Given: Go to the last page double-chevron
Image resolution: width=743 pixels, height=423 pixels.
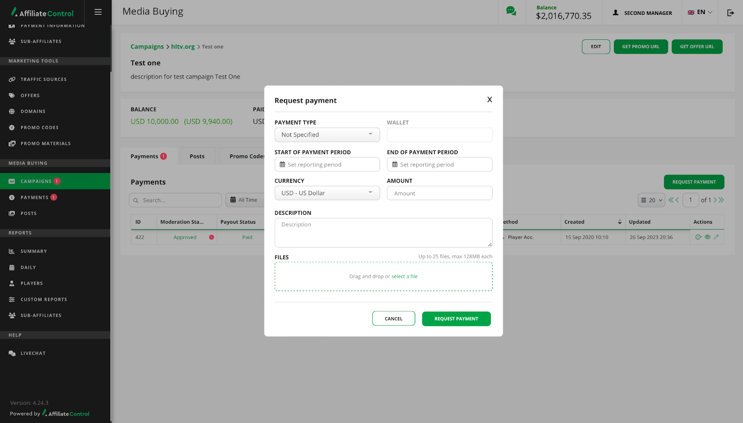Looking at the screenshot, I should [x=721, y=200].
